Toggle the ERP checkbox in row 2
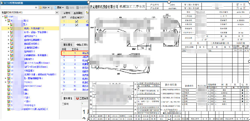 [77, 25]
